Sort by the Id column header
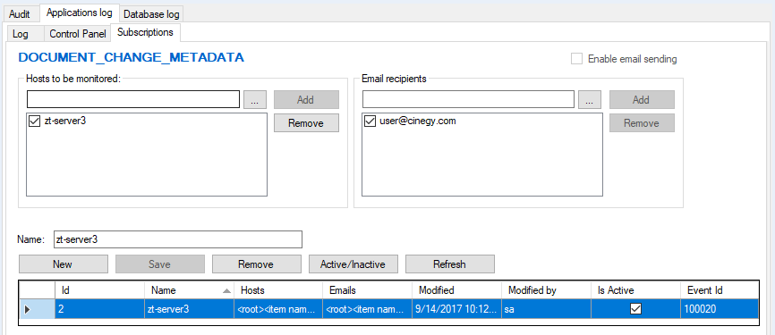The height and width of the screenshot is (335, 775). click(x=100, y=290)
